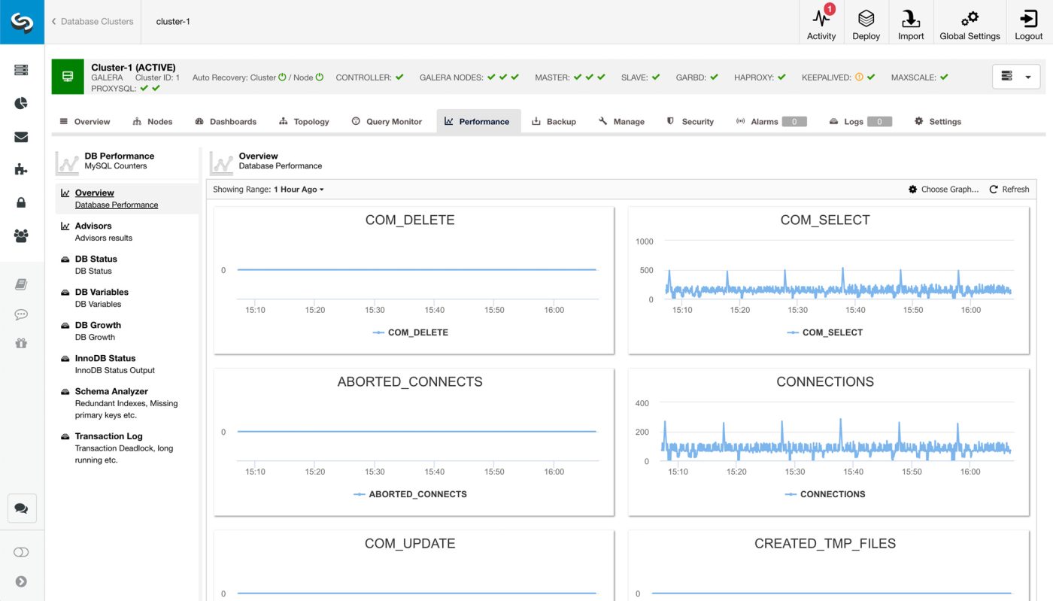Expand the sidebar with arrow icon
Image resolution: width=1053 pixels, height=601 pixels.
[21, 581]
